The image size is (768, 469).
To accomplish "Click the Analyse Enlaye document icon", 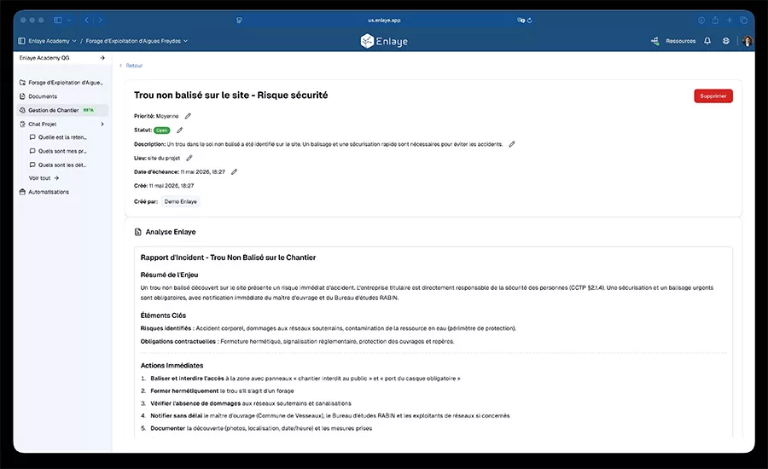I will click(138, 232).
